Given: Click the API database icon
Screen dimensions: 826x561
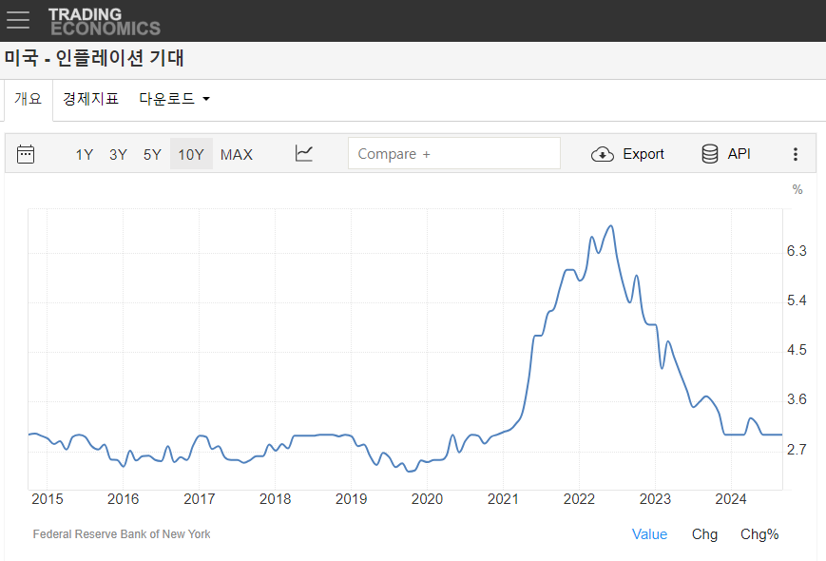Looking at the screenshot, I should [x=710, y=154].
